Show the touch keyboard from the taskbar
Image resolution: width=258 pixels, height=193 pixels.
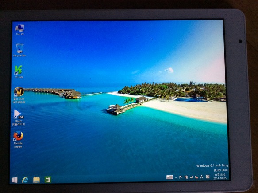click(x=169, y=177)
